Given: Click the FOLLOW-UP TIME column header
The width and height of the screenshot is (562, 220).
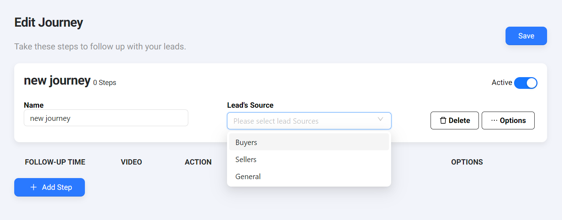Looking at the screenshot, I should point(55,162).
